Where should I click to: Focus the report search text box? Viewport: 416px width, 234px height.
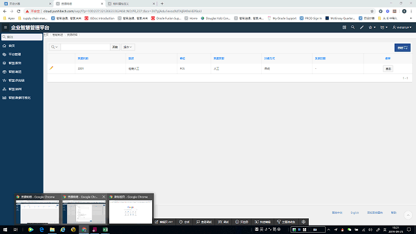click(x=85, y=47)
